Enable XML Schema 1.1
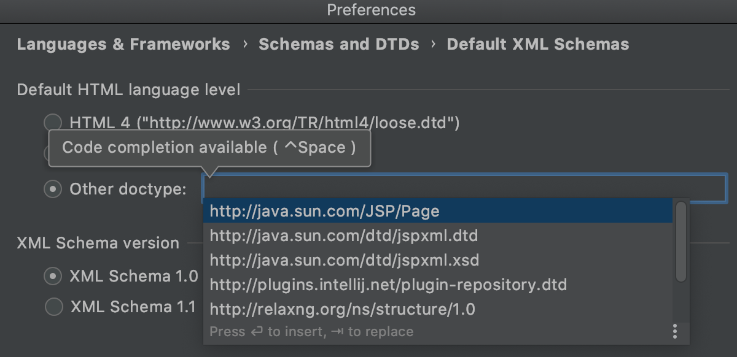This screenshot has height=357, width=737. [53, 307]
